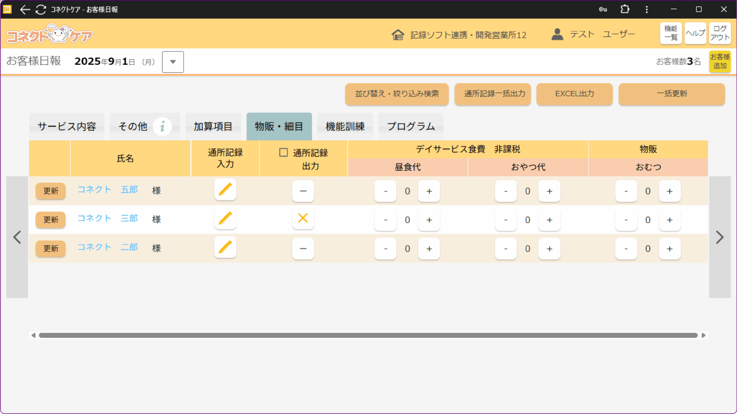Click pencil icon for コネクト 五郎
This screenshot has height=414, width=737.
[225, 190]
